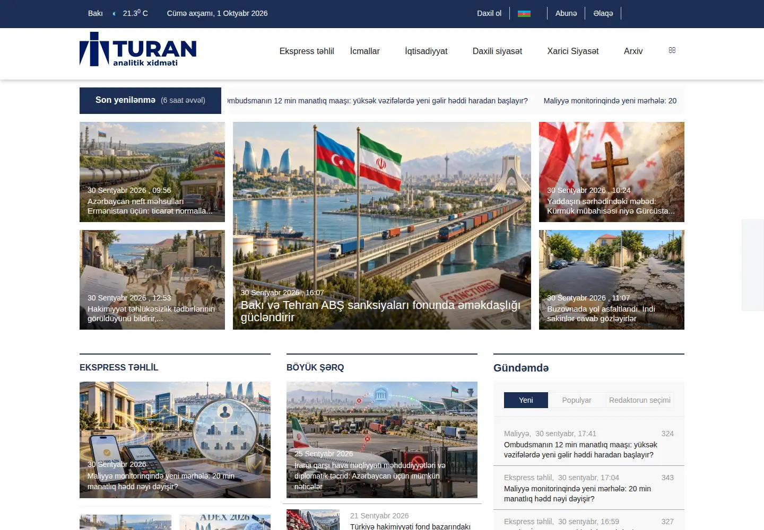Open the grid menu icon beside Arxiv

[672, 50]
